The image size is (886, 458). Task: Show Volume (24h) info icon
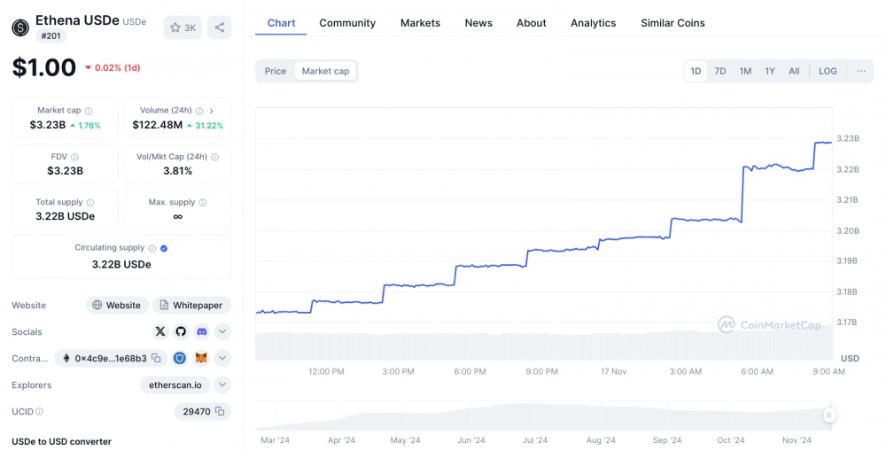pos(198,112)
